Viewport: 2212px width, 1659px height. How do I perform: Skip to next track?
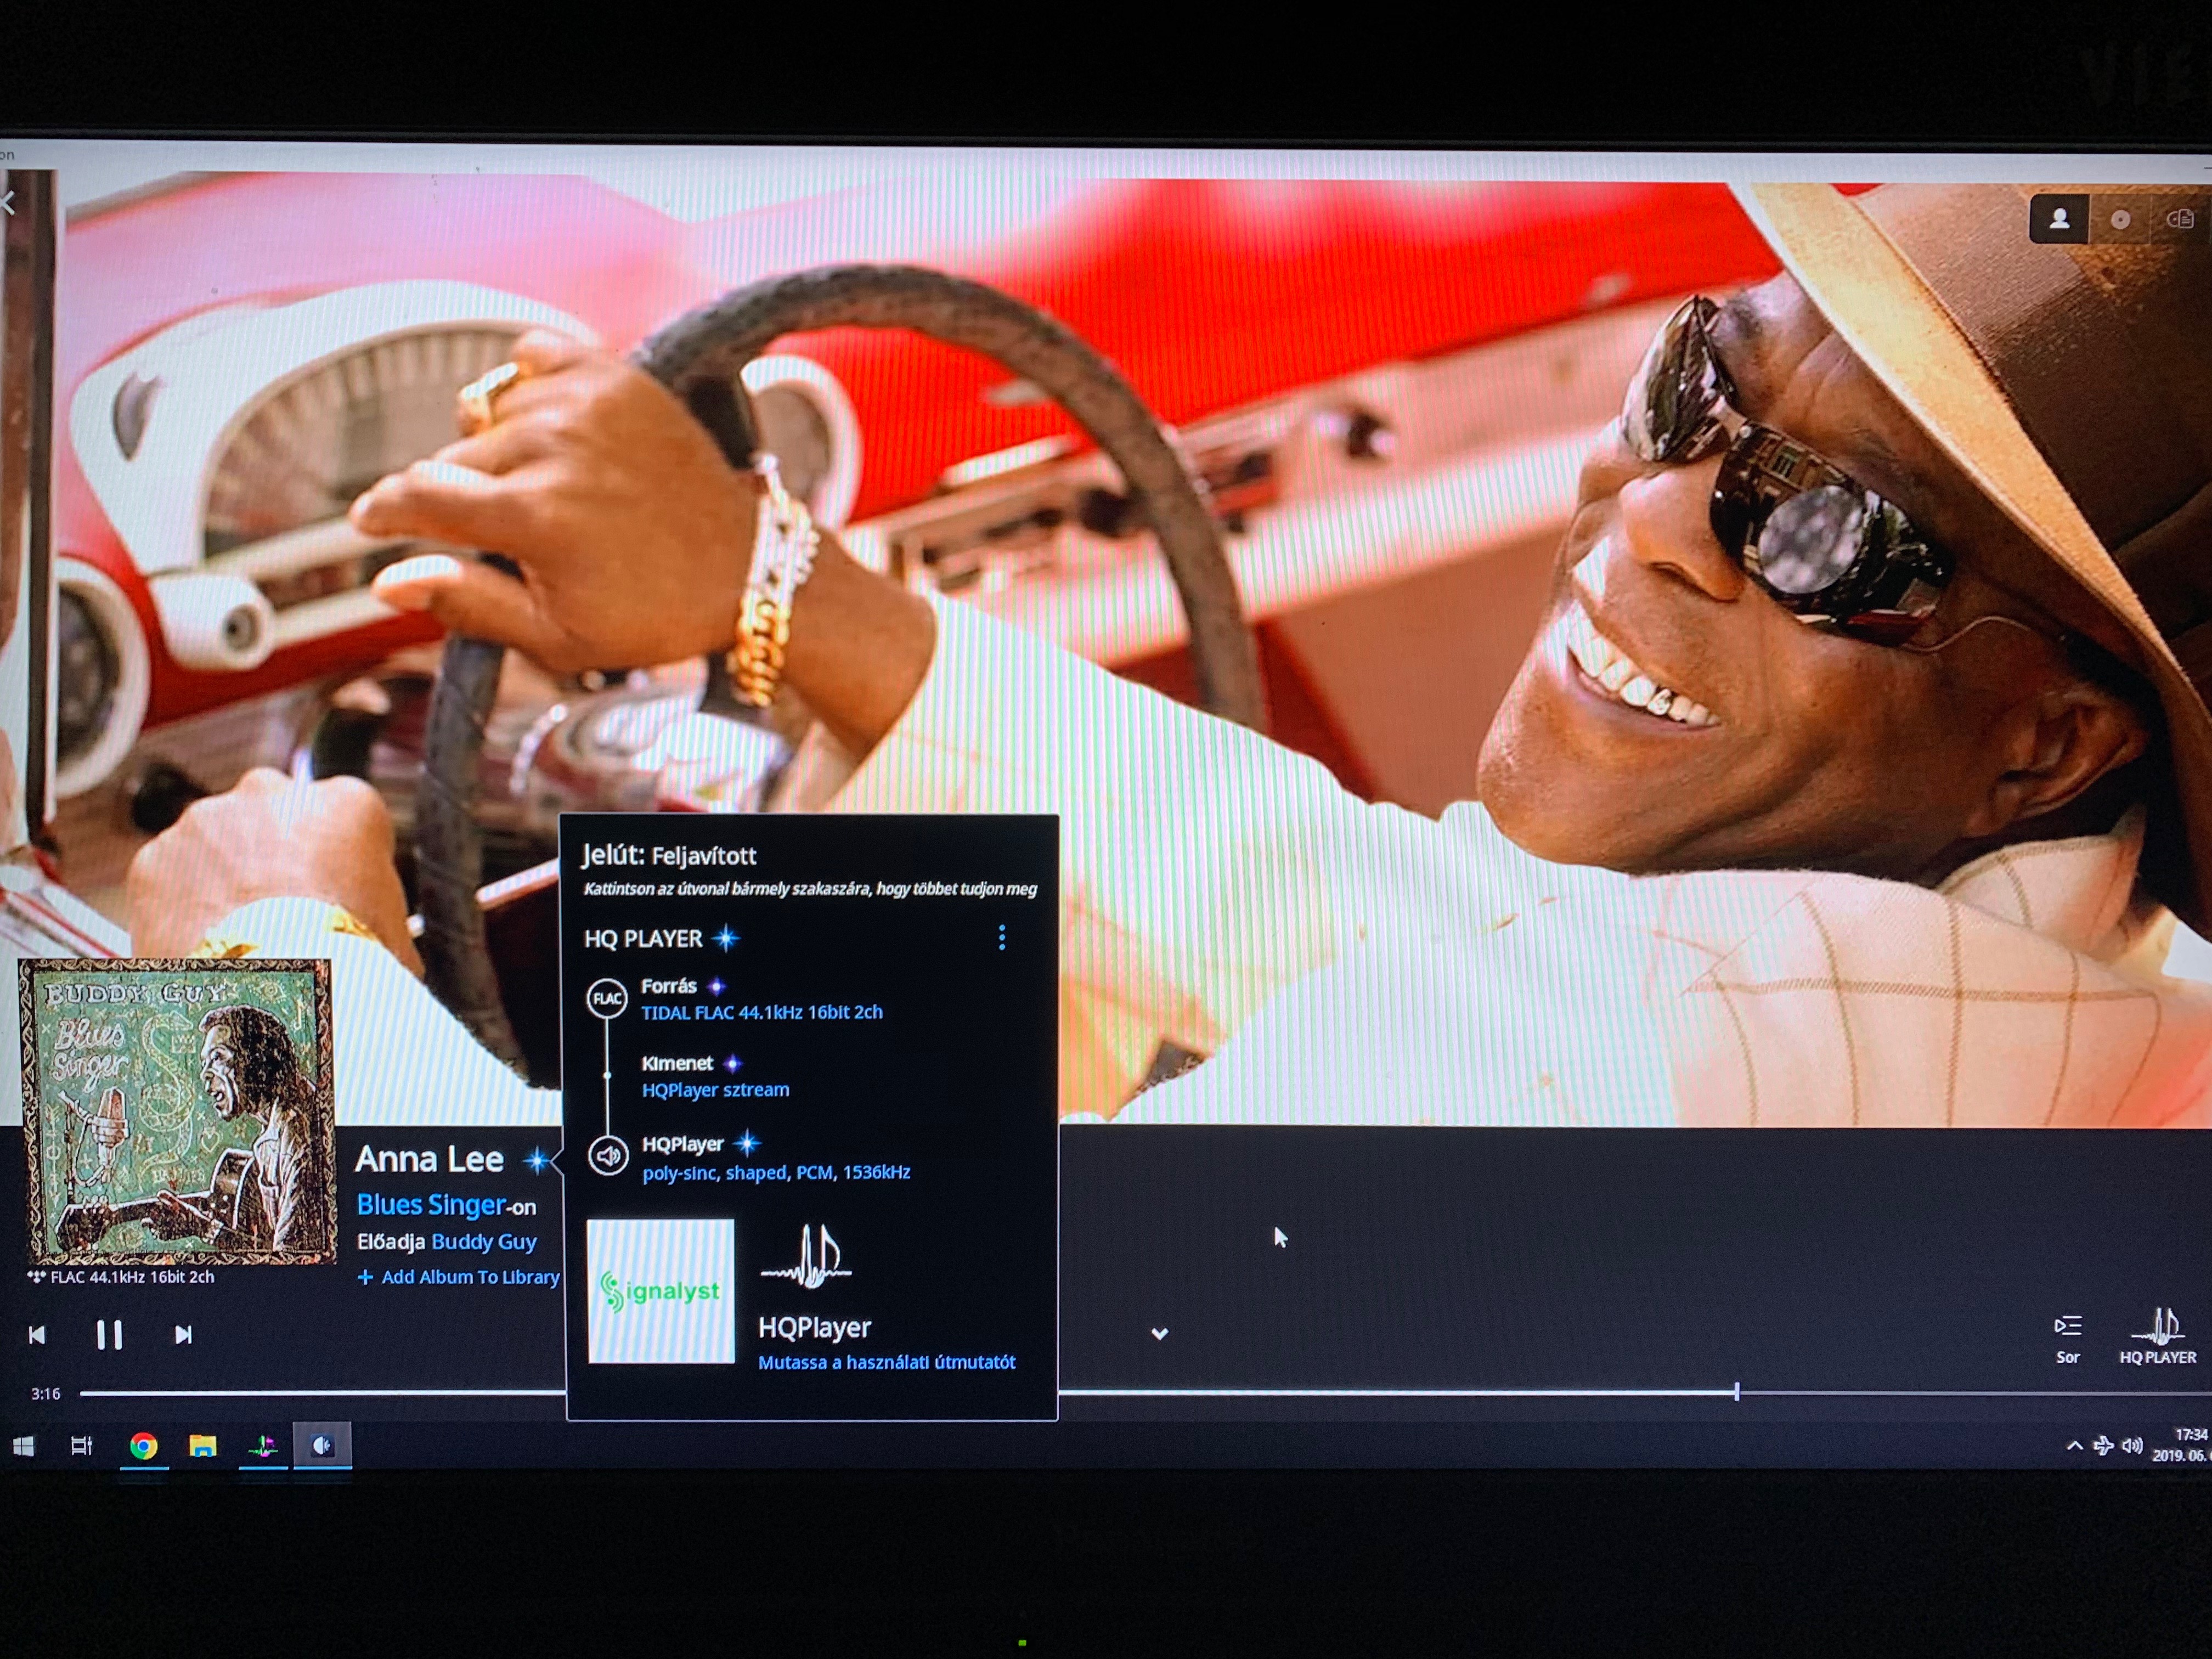pyautogui.click(x=183, y=1335)
